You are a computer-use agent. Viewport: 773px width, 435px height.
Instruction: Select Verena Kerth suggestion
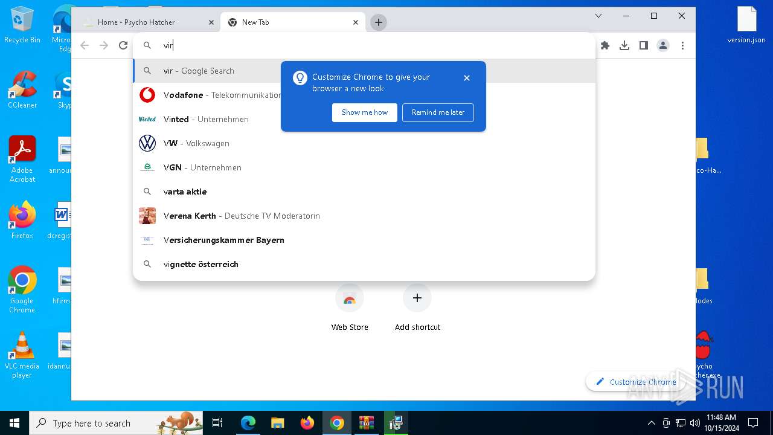(364, 216)
